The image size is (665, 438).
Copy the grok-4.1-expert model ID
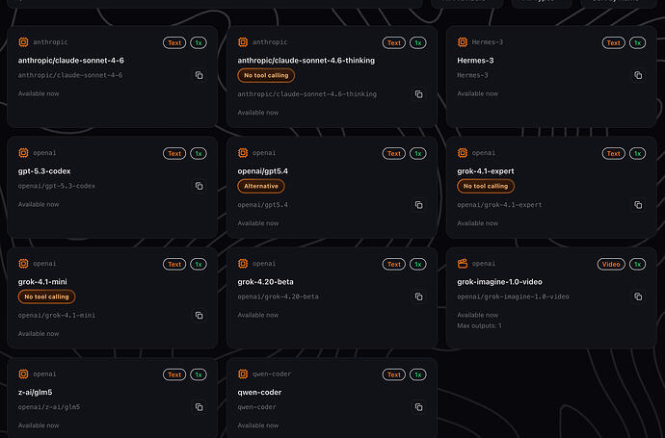click(x=638, y=205)
